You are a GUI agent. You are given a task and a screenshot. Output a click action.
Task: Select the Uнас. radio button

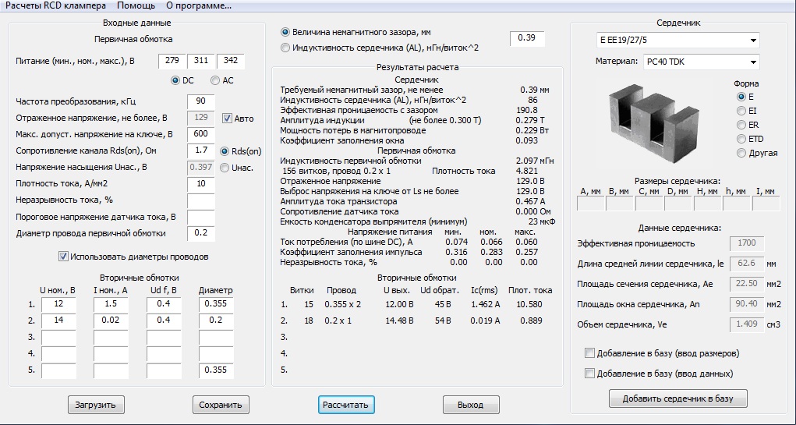pos(225,168)
